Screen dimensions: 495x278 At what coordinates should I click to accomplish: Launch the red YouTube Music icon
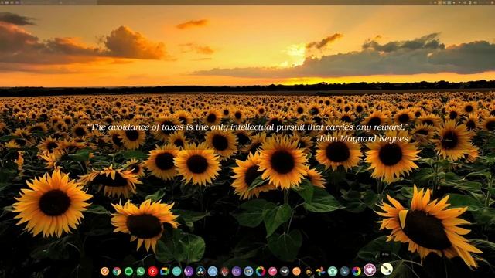tap(153, 271)
